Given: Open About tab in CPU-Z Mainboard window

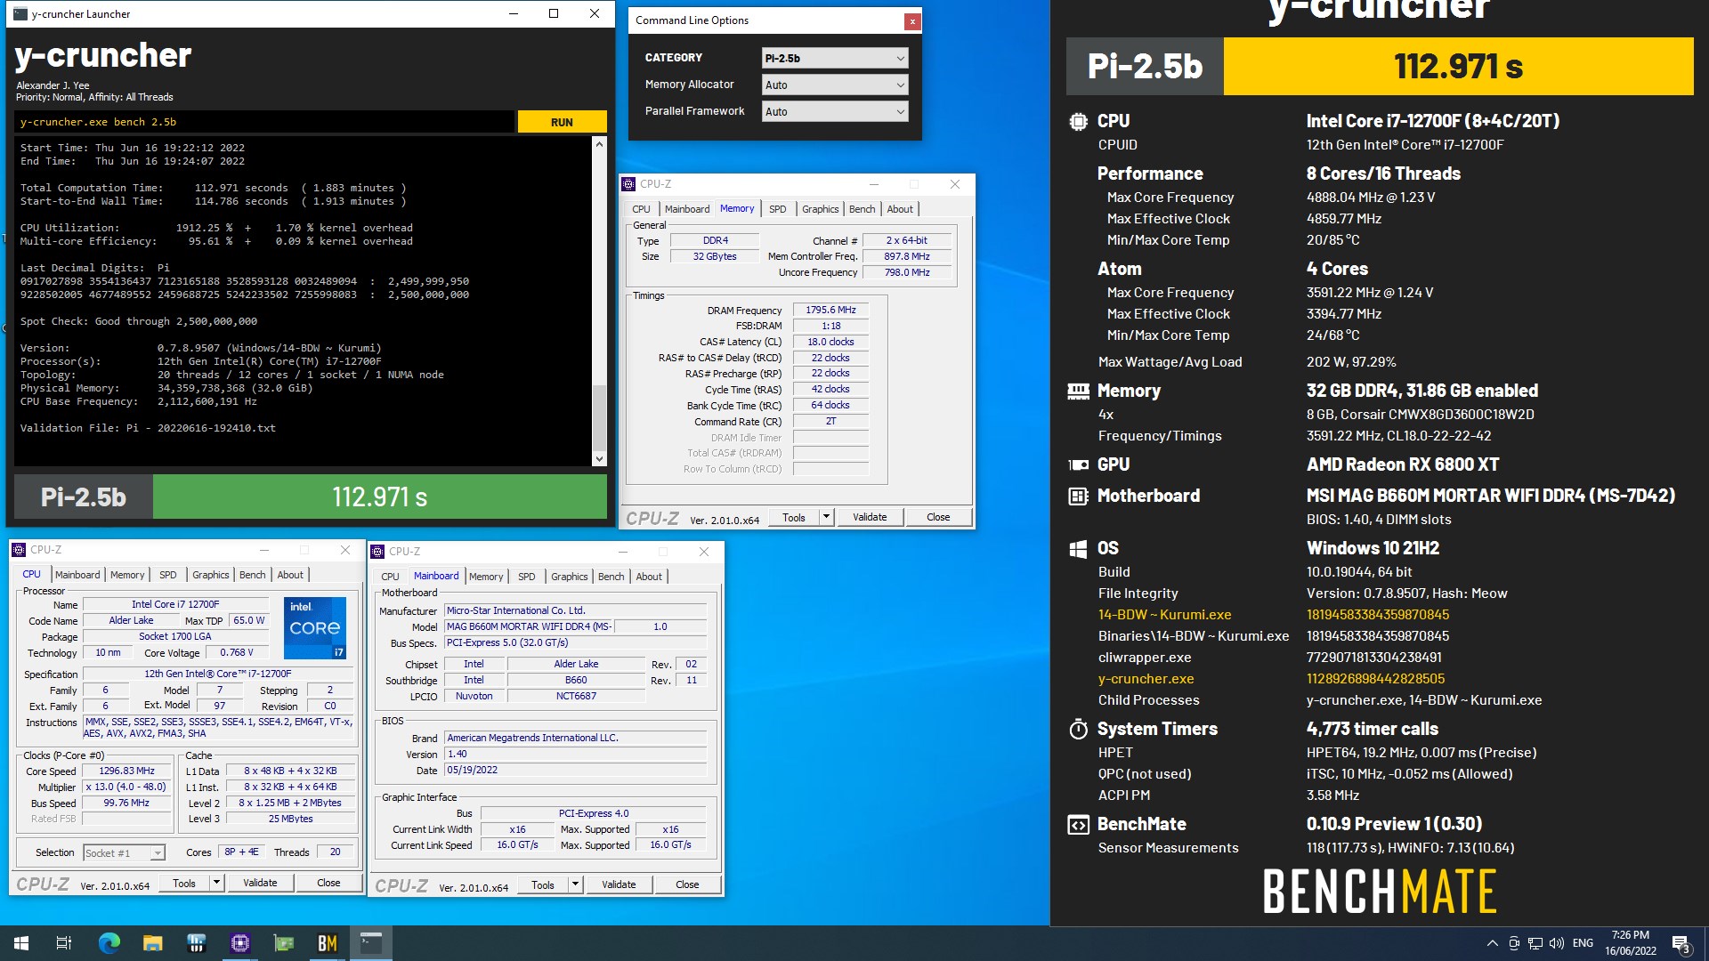Looking at the screenshot, I should pos(649,577).
